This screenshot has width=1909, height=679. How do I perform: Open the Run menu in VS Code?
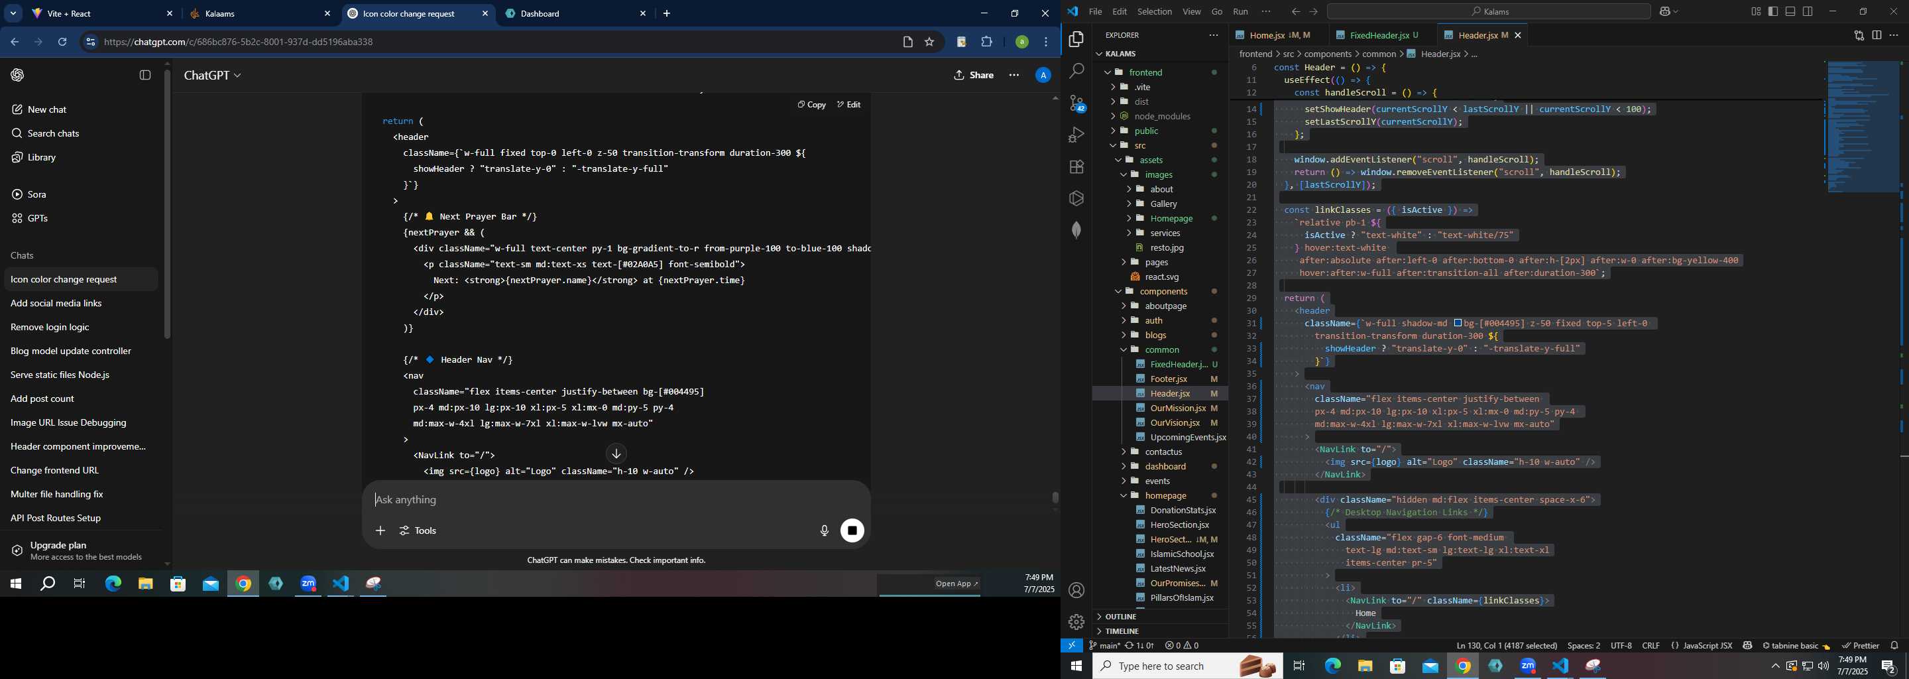(x=1241, y=12)
